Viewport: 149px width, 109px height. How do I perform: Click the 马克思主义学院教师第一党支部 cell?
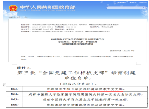tap(85, 100)
